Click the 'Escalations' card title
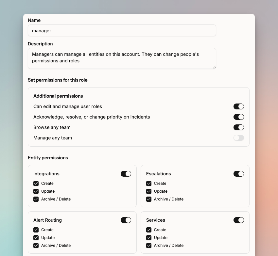Viewport: 278px width, 256px height. 159,174
